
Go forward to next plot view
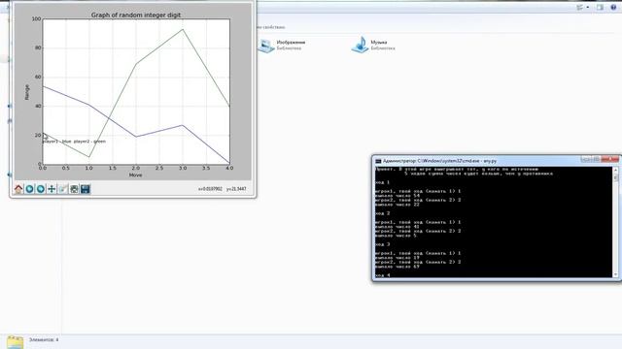click(x=41, y=189)
